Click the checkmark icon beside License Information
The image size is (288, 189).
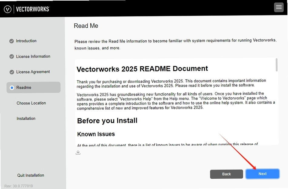click(x=12, y=57)
